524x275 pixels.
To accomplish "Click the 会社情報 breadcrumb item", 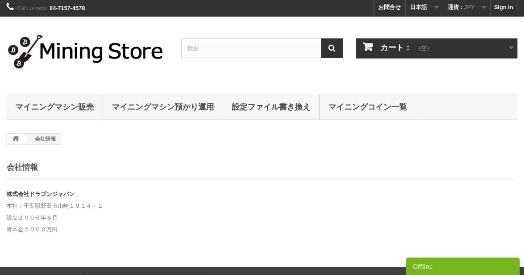I will tap(45, 139).
